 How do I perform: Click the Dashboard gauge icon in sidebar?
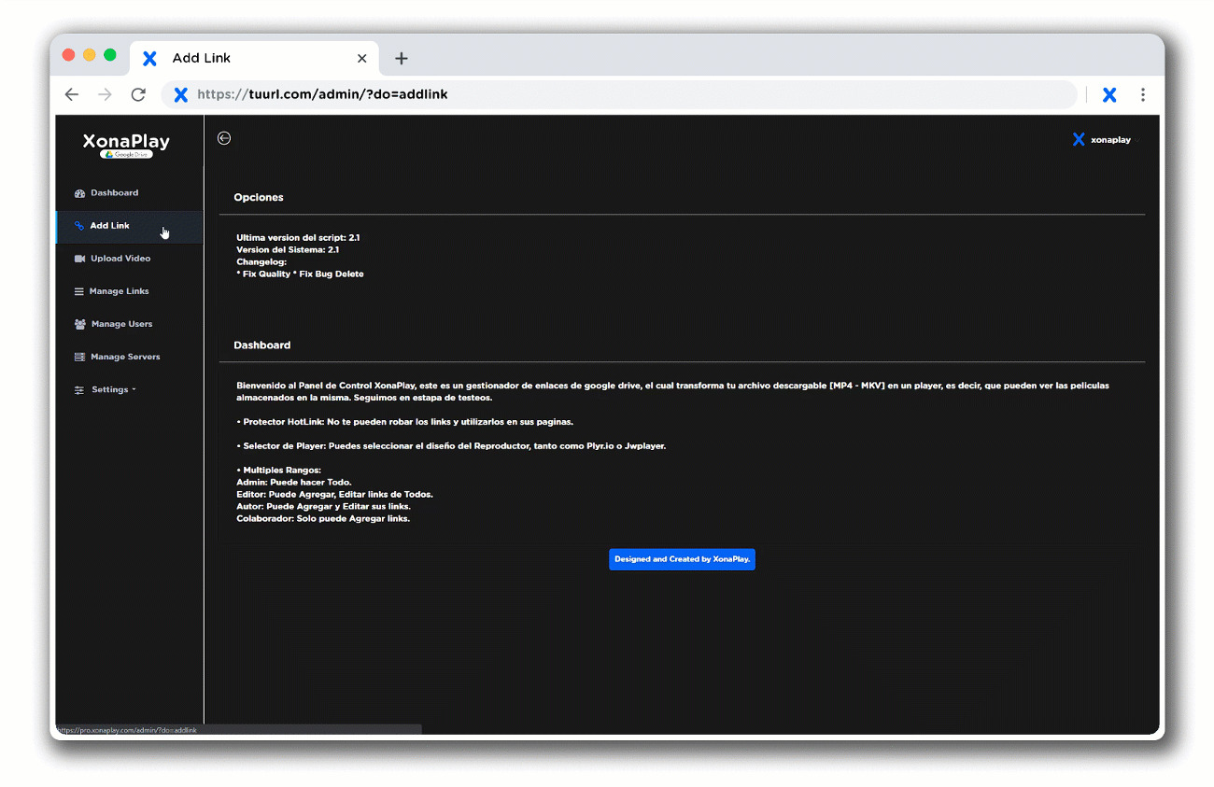pyautogui.click(x=79, y=193)
